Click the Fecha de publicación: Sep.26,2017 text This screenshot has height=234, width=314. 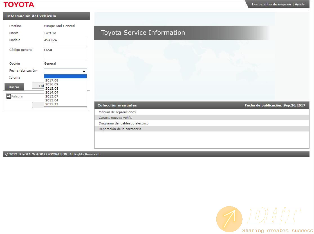[x=275, y=105]
